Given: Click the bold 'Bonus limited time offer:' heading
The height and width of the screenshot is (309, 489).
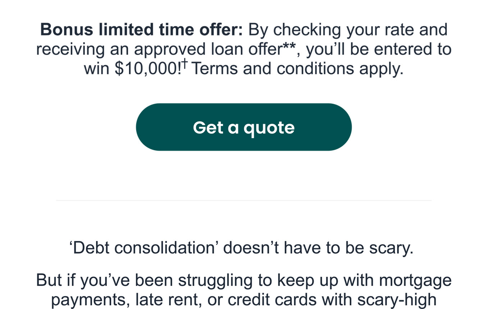Looking at the screenshot, I should (142, 30).
